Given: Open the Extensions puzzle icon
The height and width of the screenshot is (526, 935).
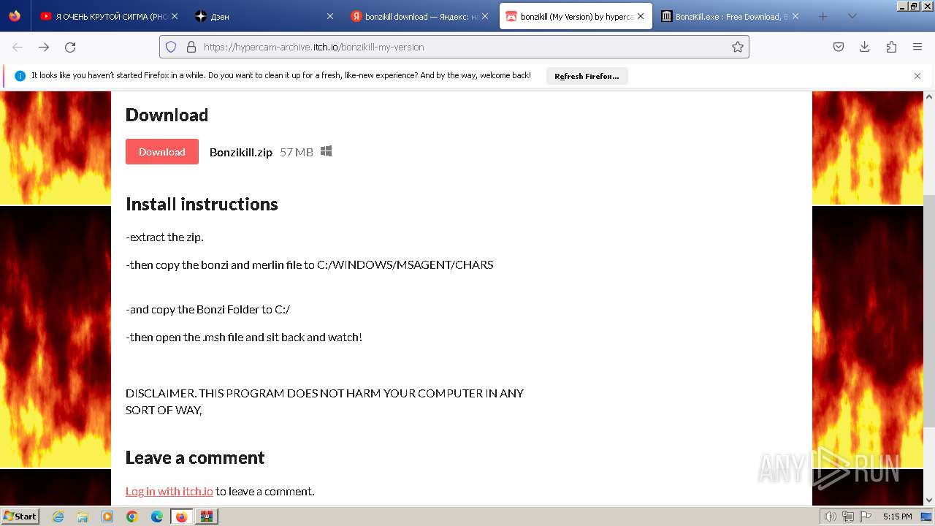Looking at the screenshot, I should (x=891, y=47).
